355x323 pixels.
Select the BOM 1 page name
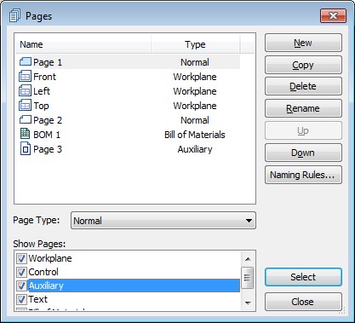[47, 135]
